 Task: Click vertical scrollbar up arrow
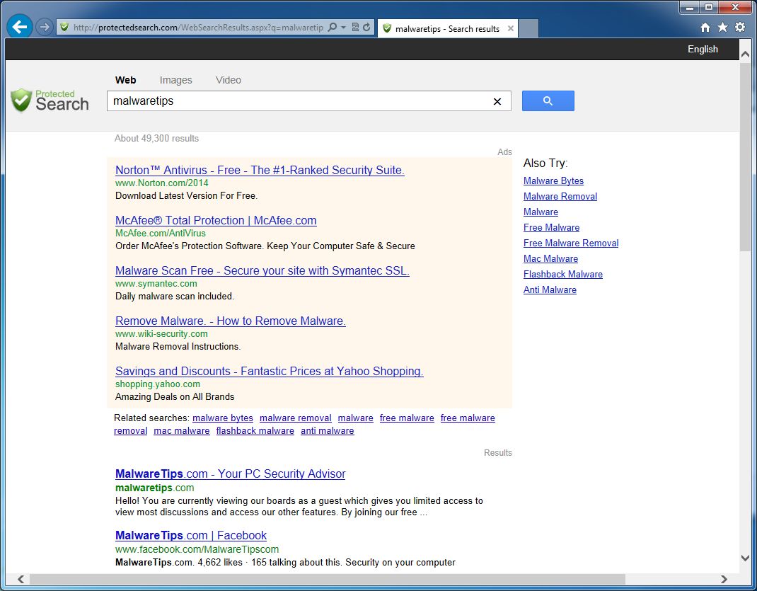coord(746,54)
